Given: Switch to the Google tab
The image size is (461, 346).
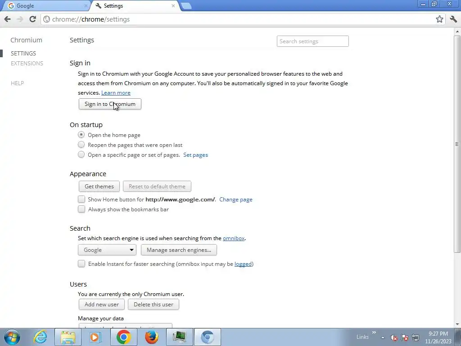Looking at the screenshot, I should (45, 5).
